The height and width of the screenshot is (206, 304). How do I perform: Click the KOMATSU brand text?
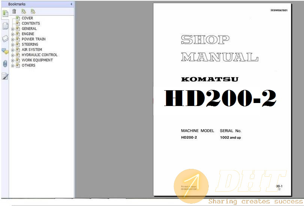pyautogui.click(x=210, y=79)
